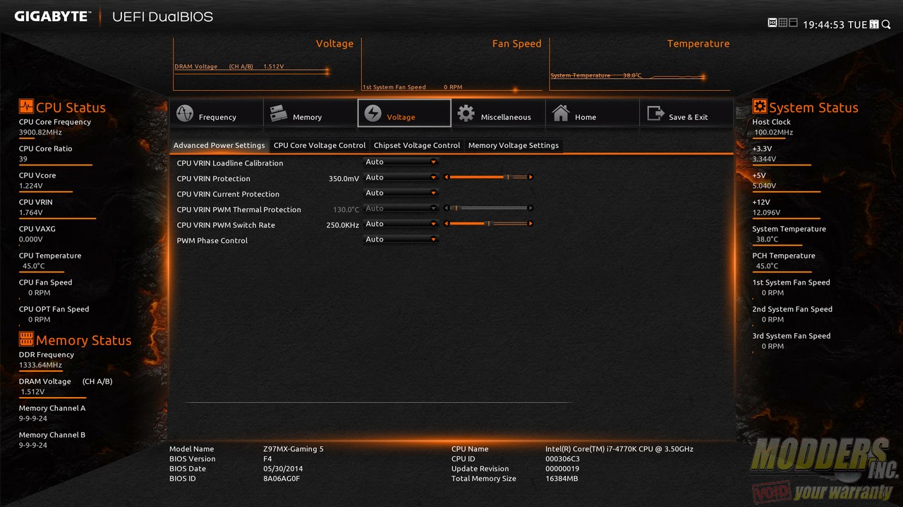Open the Memory menu
Screen dimensions: 903x507
tap(310, 113)
